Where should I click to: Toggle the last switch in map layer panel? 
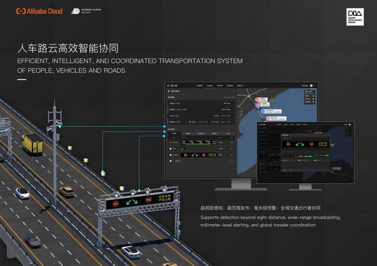tap(313, 102)
